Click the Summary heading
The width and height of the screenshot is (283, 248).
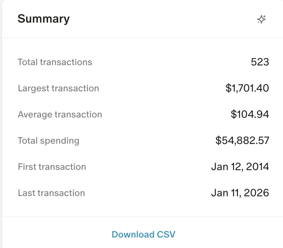[43, 19]
